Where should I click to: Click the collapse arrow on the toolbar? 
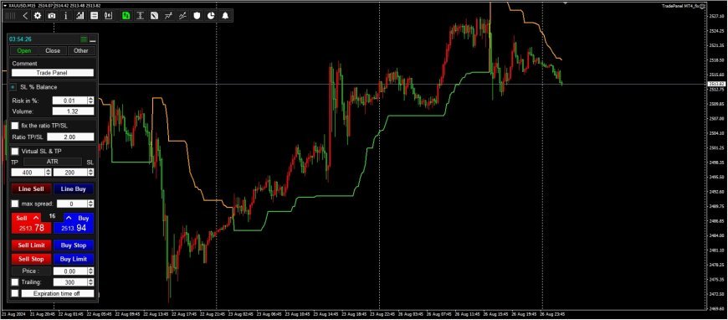click(25, 16)
